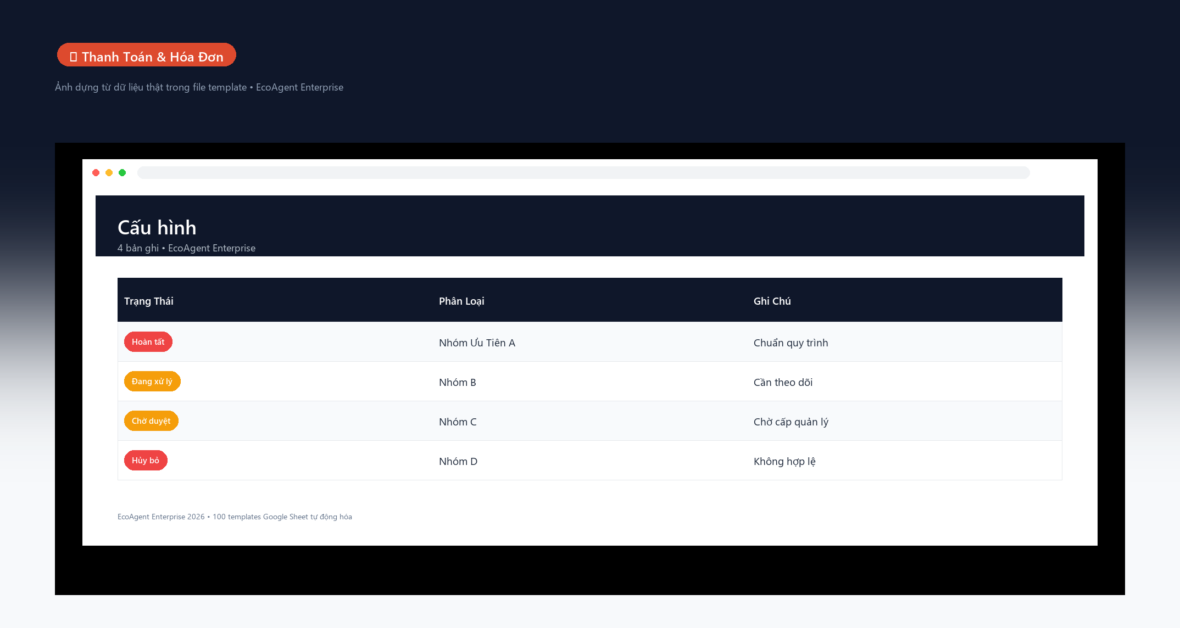Click the yellow minimize dot

coord(109,172)
